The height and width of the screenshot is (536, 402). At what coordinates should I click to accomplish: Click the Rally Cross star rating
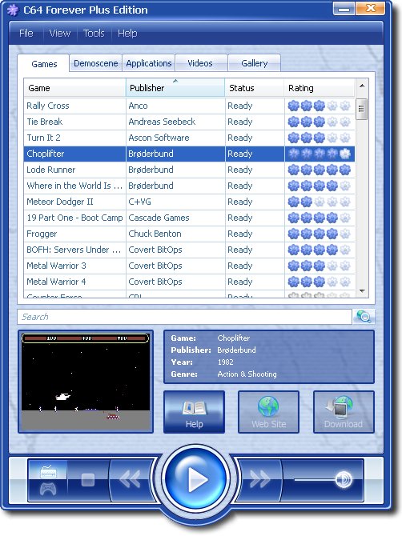pos(320,106)
